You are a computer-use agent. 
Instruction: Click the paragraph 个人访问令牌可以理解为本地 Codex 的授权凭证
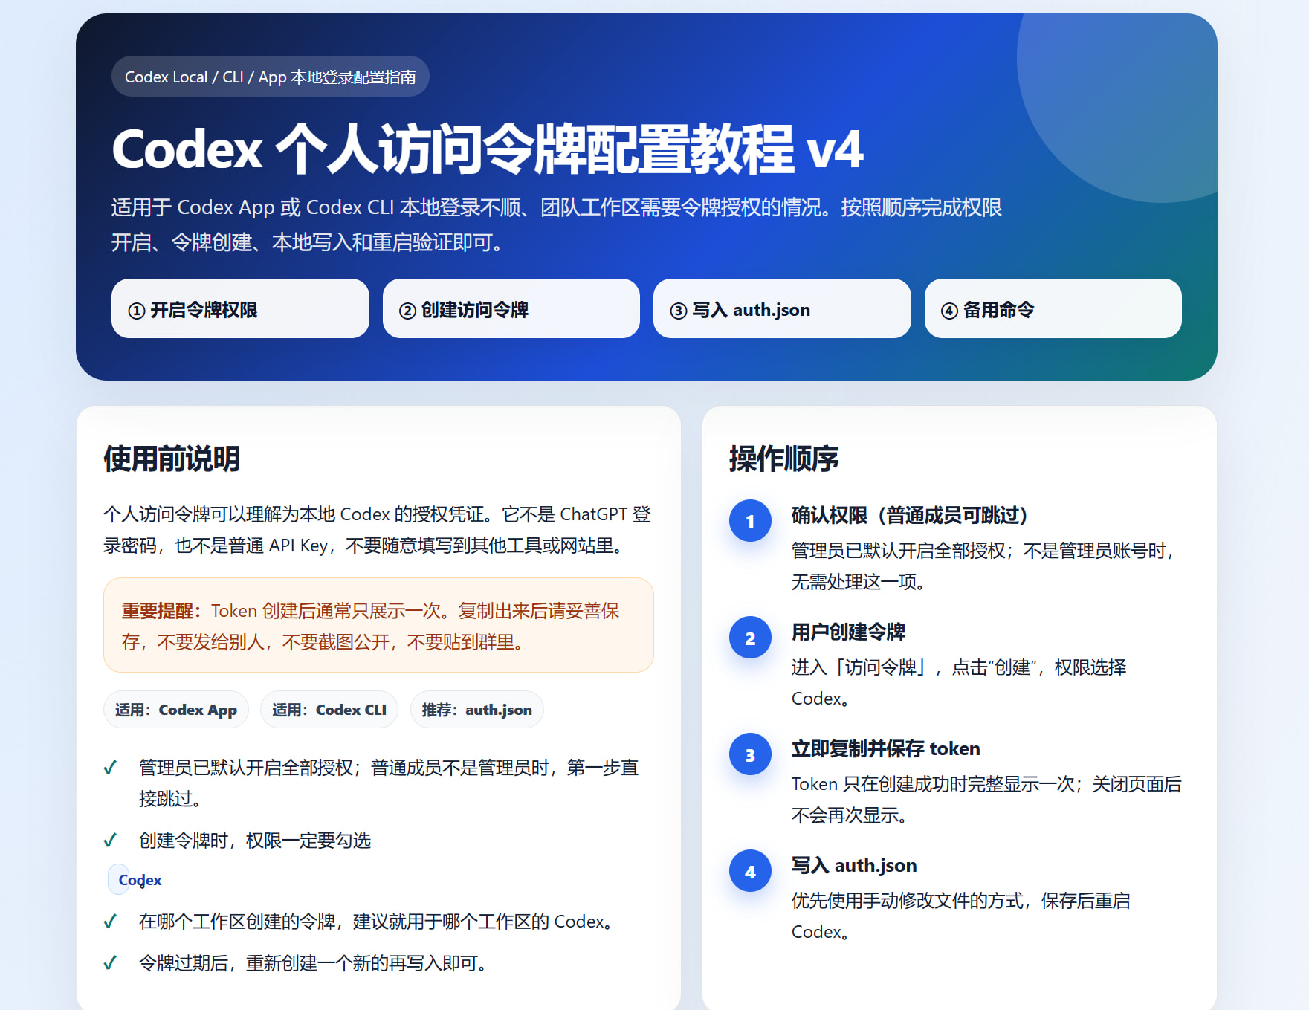377,530
